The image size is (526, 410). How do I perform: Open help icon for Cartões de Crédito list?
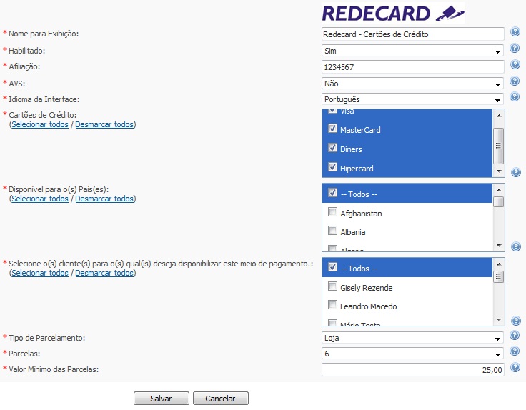pyautogui.click(x=516, y=172)
